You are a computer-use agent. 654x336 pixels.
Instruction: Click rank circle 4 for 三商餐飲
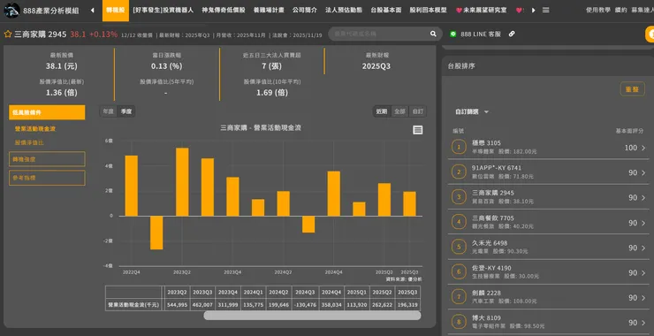tap(459, 222)
